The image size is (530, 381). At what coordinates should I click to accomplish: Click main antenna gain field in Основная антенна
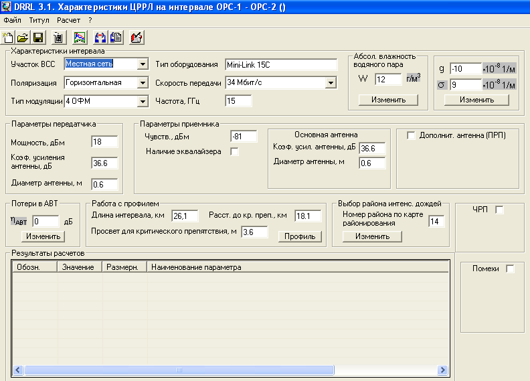pyautogui.click(x=372, y=149)
